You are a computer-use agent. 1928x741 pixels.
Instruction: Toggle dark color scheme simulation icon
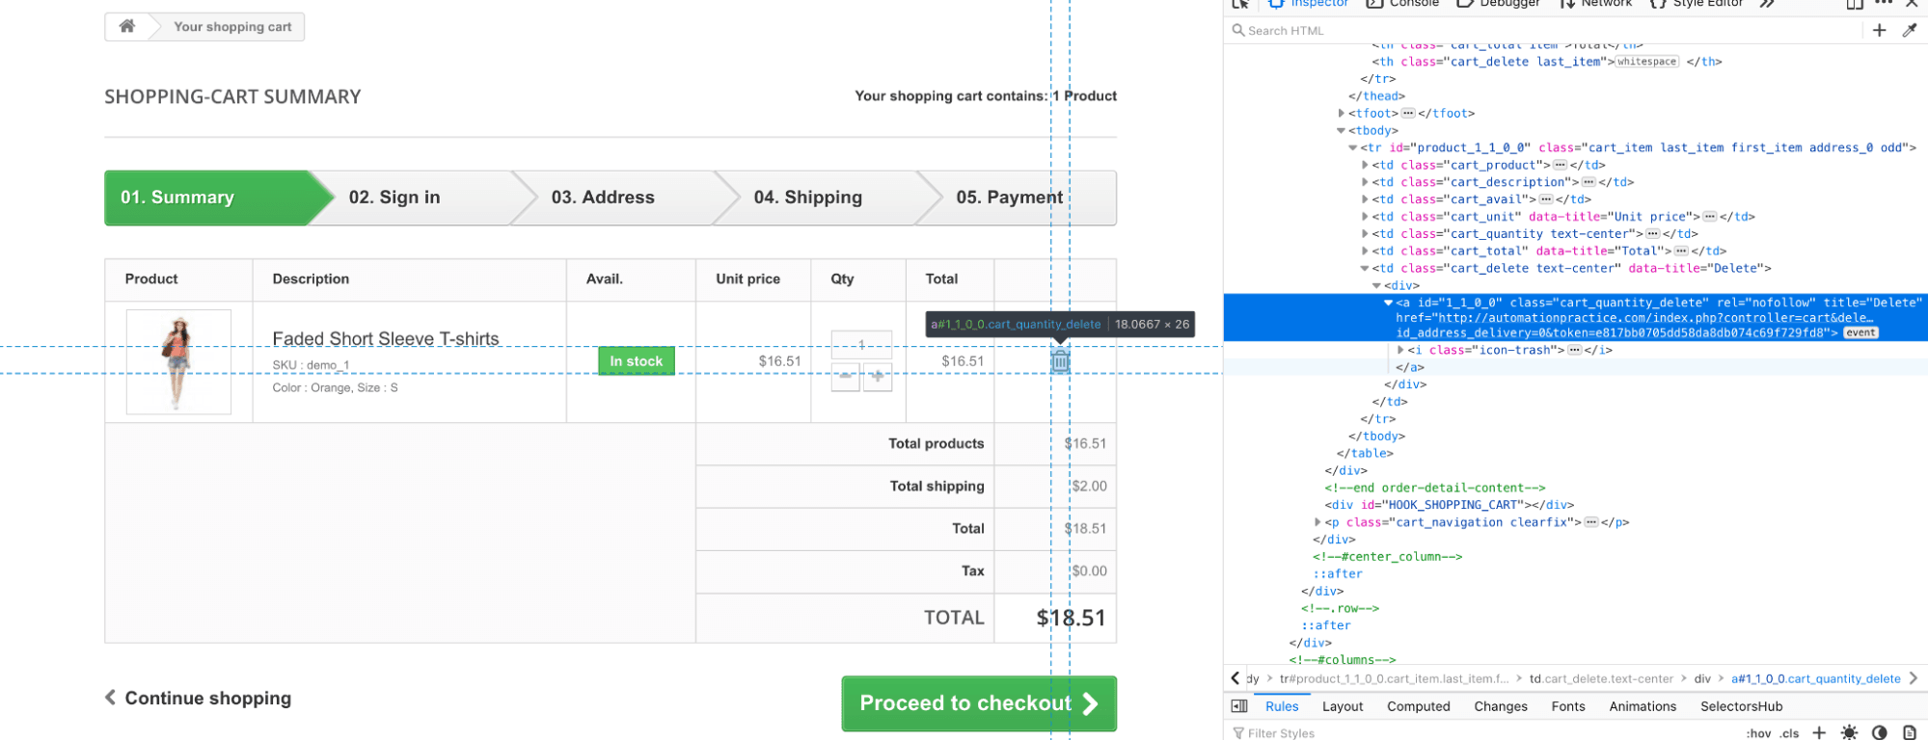pyautogui.click(x=1879, y=732)
